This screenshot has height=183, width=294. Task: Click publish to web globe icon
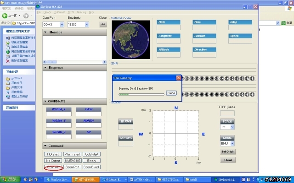(8, 52)
